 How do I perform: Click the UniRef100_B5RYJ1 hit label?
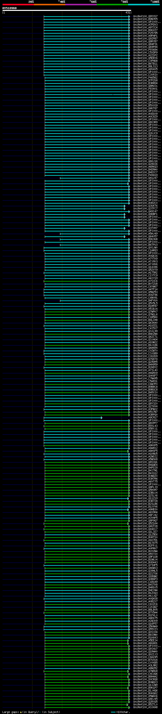click(x=145, y=429)
